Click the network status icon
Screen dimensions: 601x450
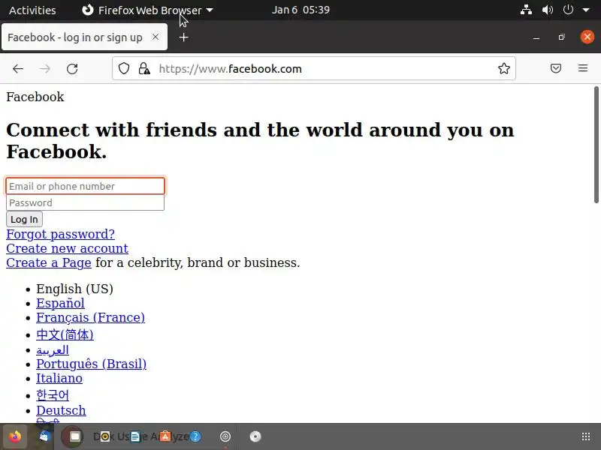pos(526,10)
